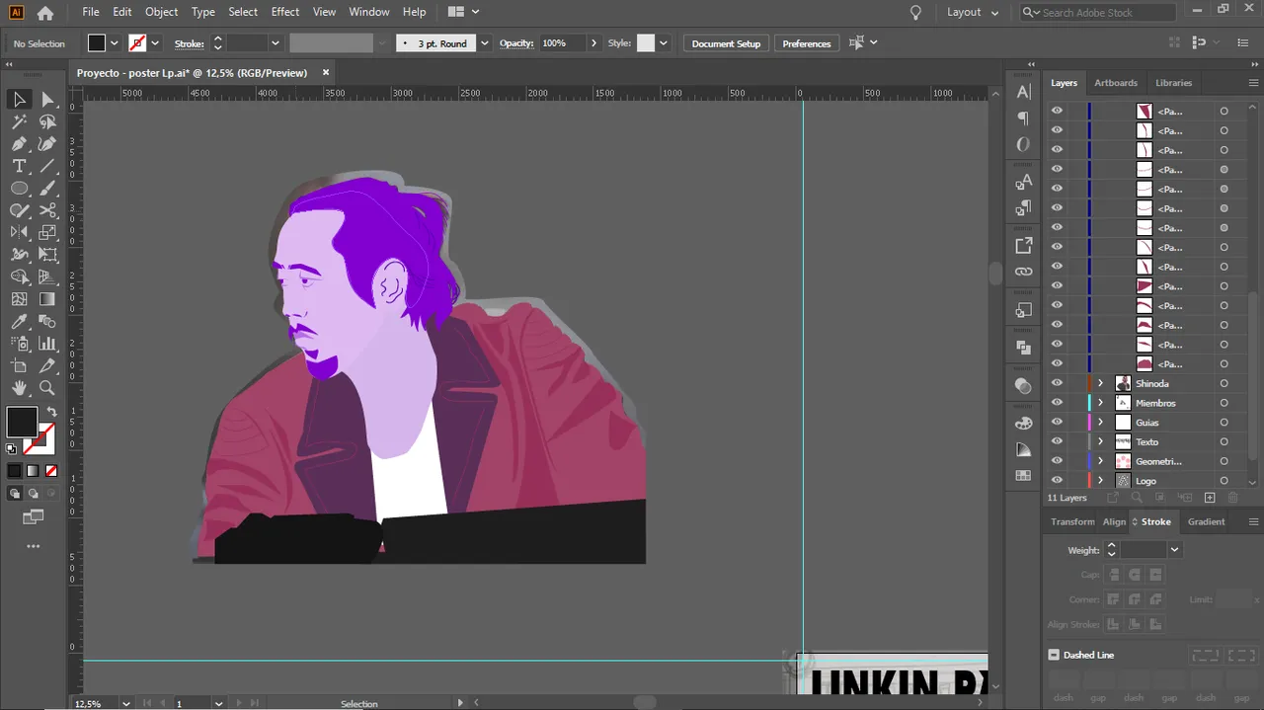Expand the Guias layer
1264x710 pixels.
coord(1100,423)
